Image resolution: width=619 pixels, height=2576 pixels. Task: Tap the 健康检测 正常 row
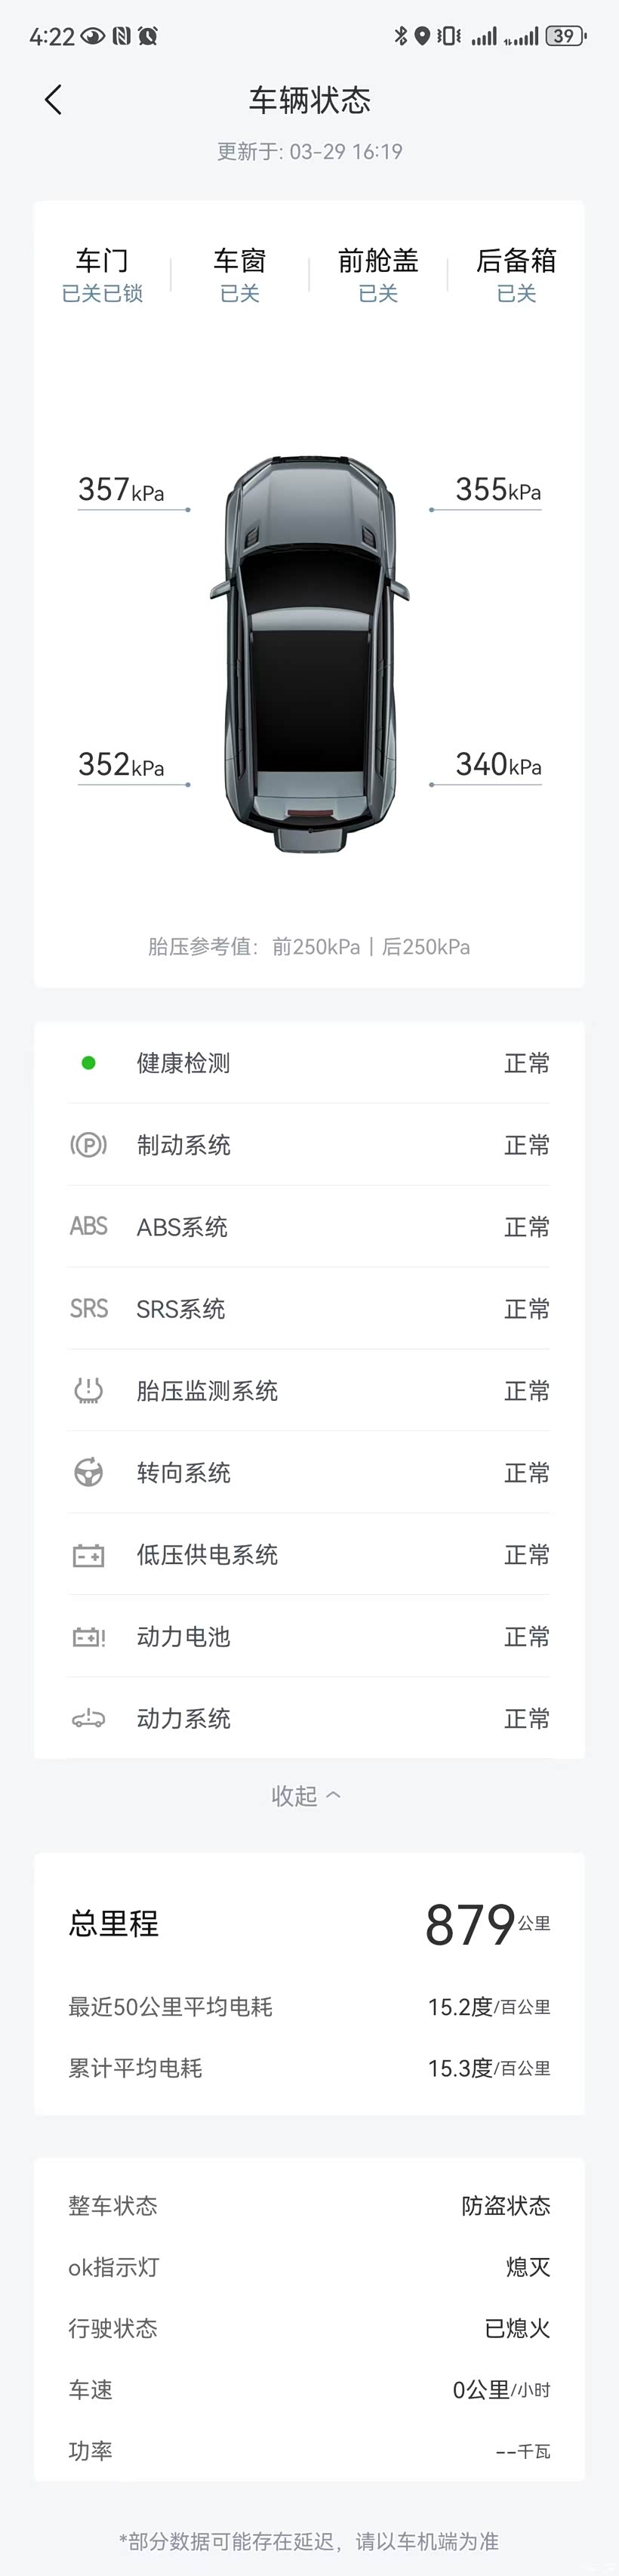click(x=309, y=1063)
